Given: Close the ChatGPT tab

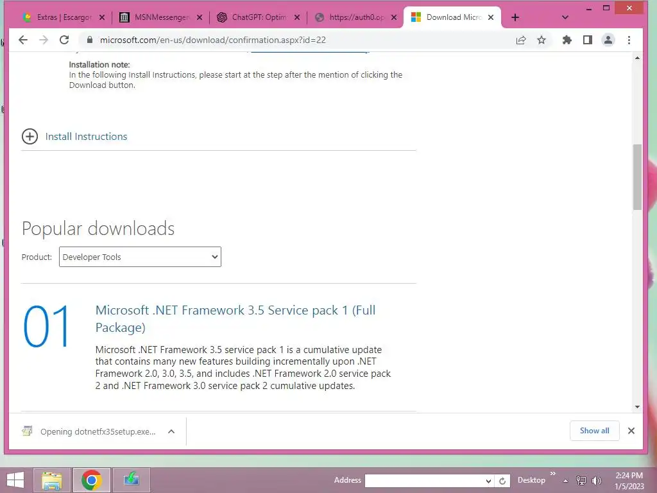Looking at the screenshot, I should click(x=296, y=17).
